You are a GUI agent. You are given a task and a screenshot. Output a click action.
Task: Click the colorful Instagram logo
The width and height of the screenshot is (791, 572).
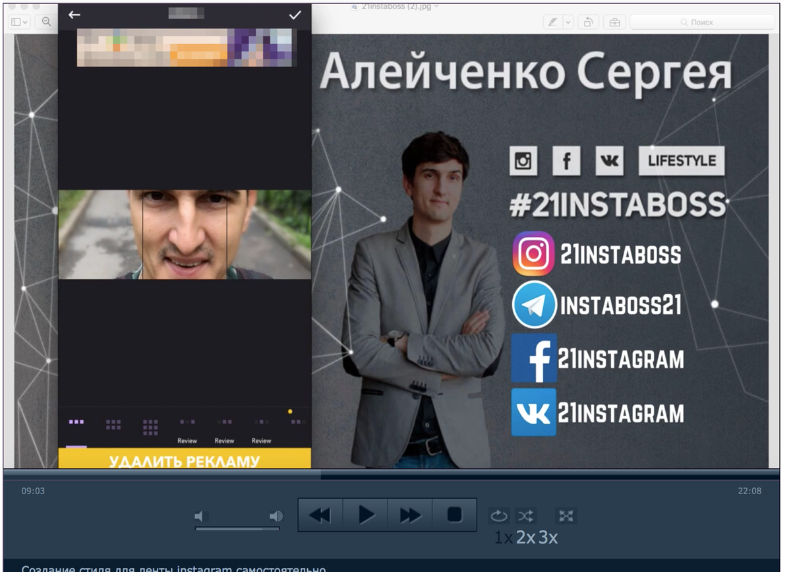click(x=533, y=253)
